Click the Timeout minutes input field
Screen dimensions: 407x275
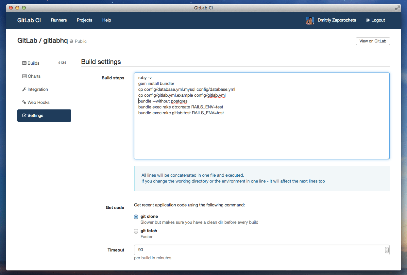pyautogui.click(x=258, y=250)
